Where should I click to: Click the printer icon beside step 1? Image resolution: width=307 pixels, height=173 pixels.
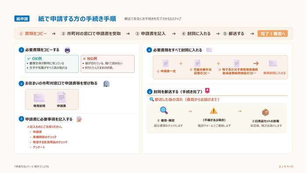pos(68,50)
